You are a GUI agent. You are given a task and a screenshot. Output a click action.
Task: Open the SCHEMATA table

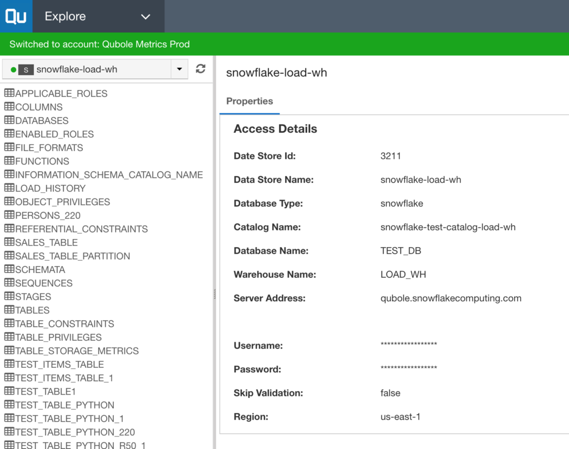(x=40, y=270)
